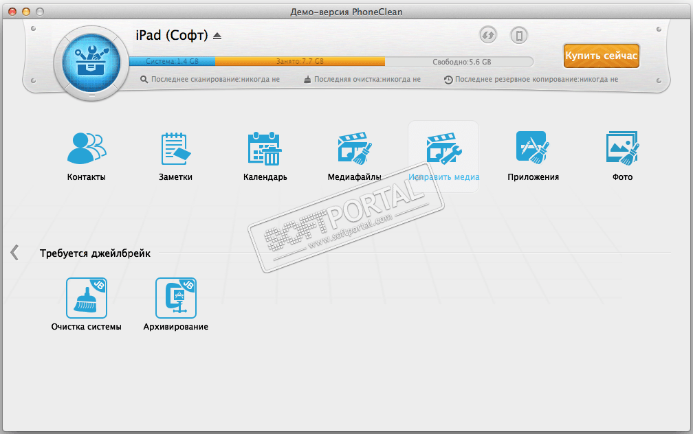
Task: Close the PhoneClean window
Action: [x=12, y=12]
